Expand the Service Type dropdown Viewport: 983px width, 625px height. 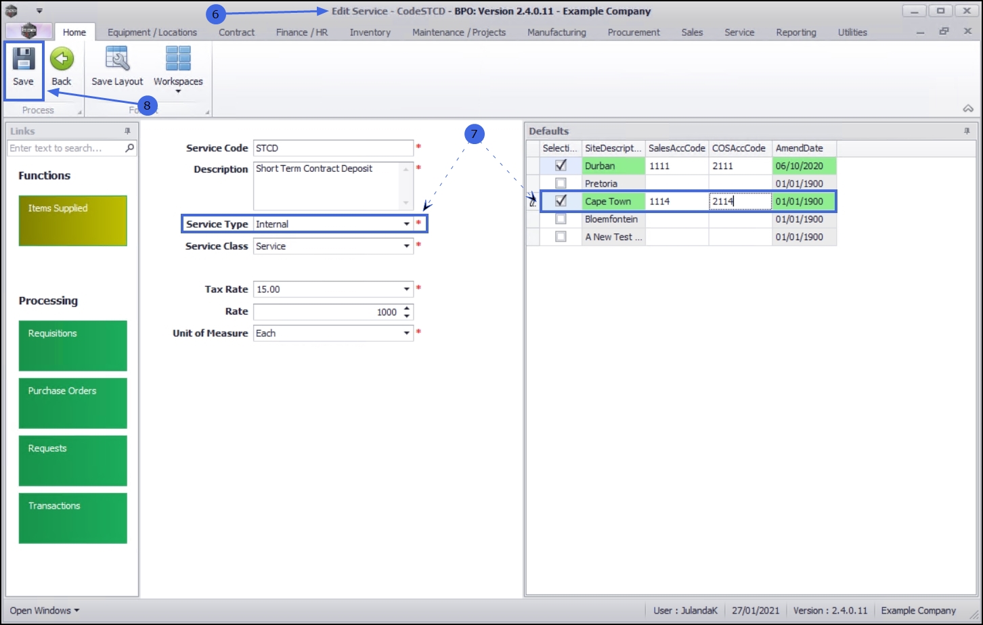(406, 224)
